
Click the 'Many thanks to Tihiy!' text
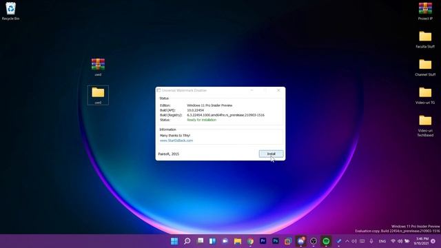pyautogui.click(x=175, y=136)
